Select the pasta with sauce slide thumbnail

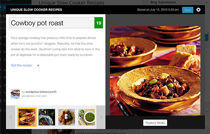(66, 117)
